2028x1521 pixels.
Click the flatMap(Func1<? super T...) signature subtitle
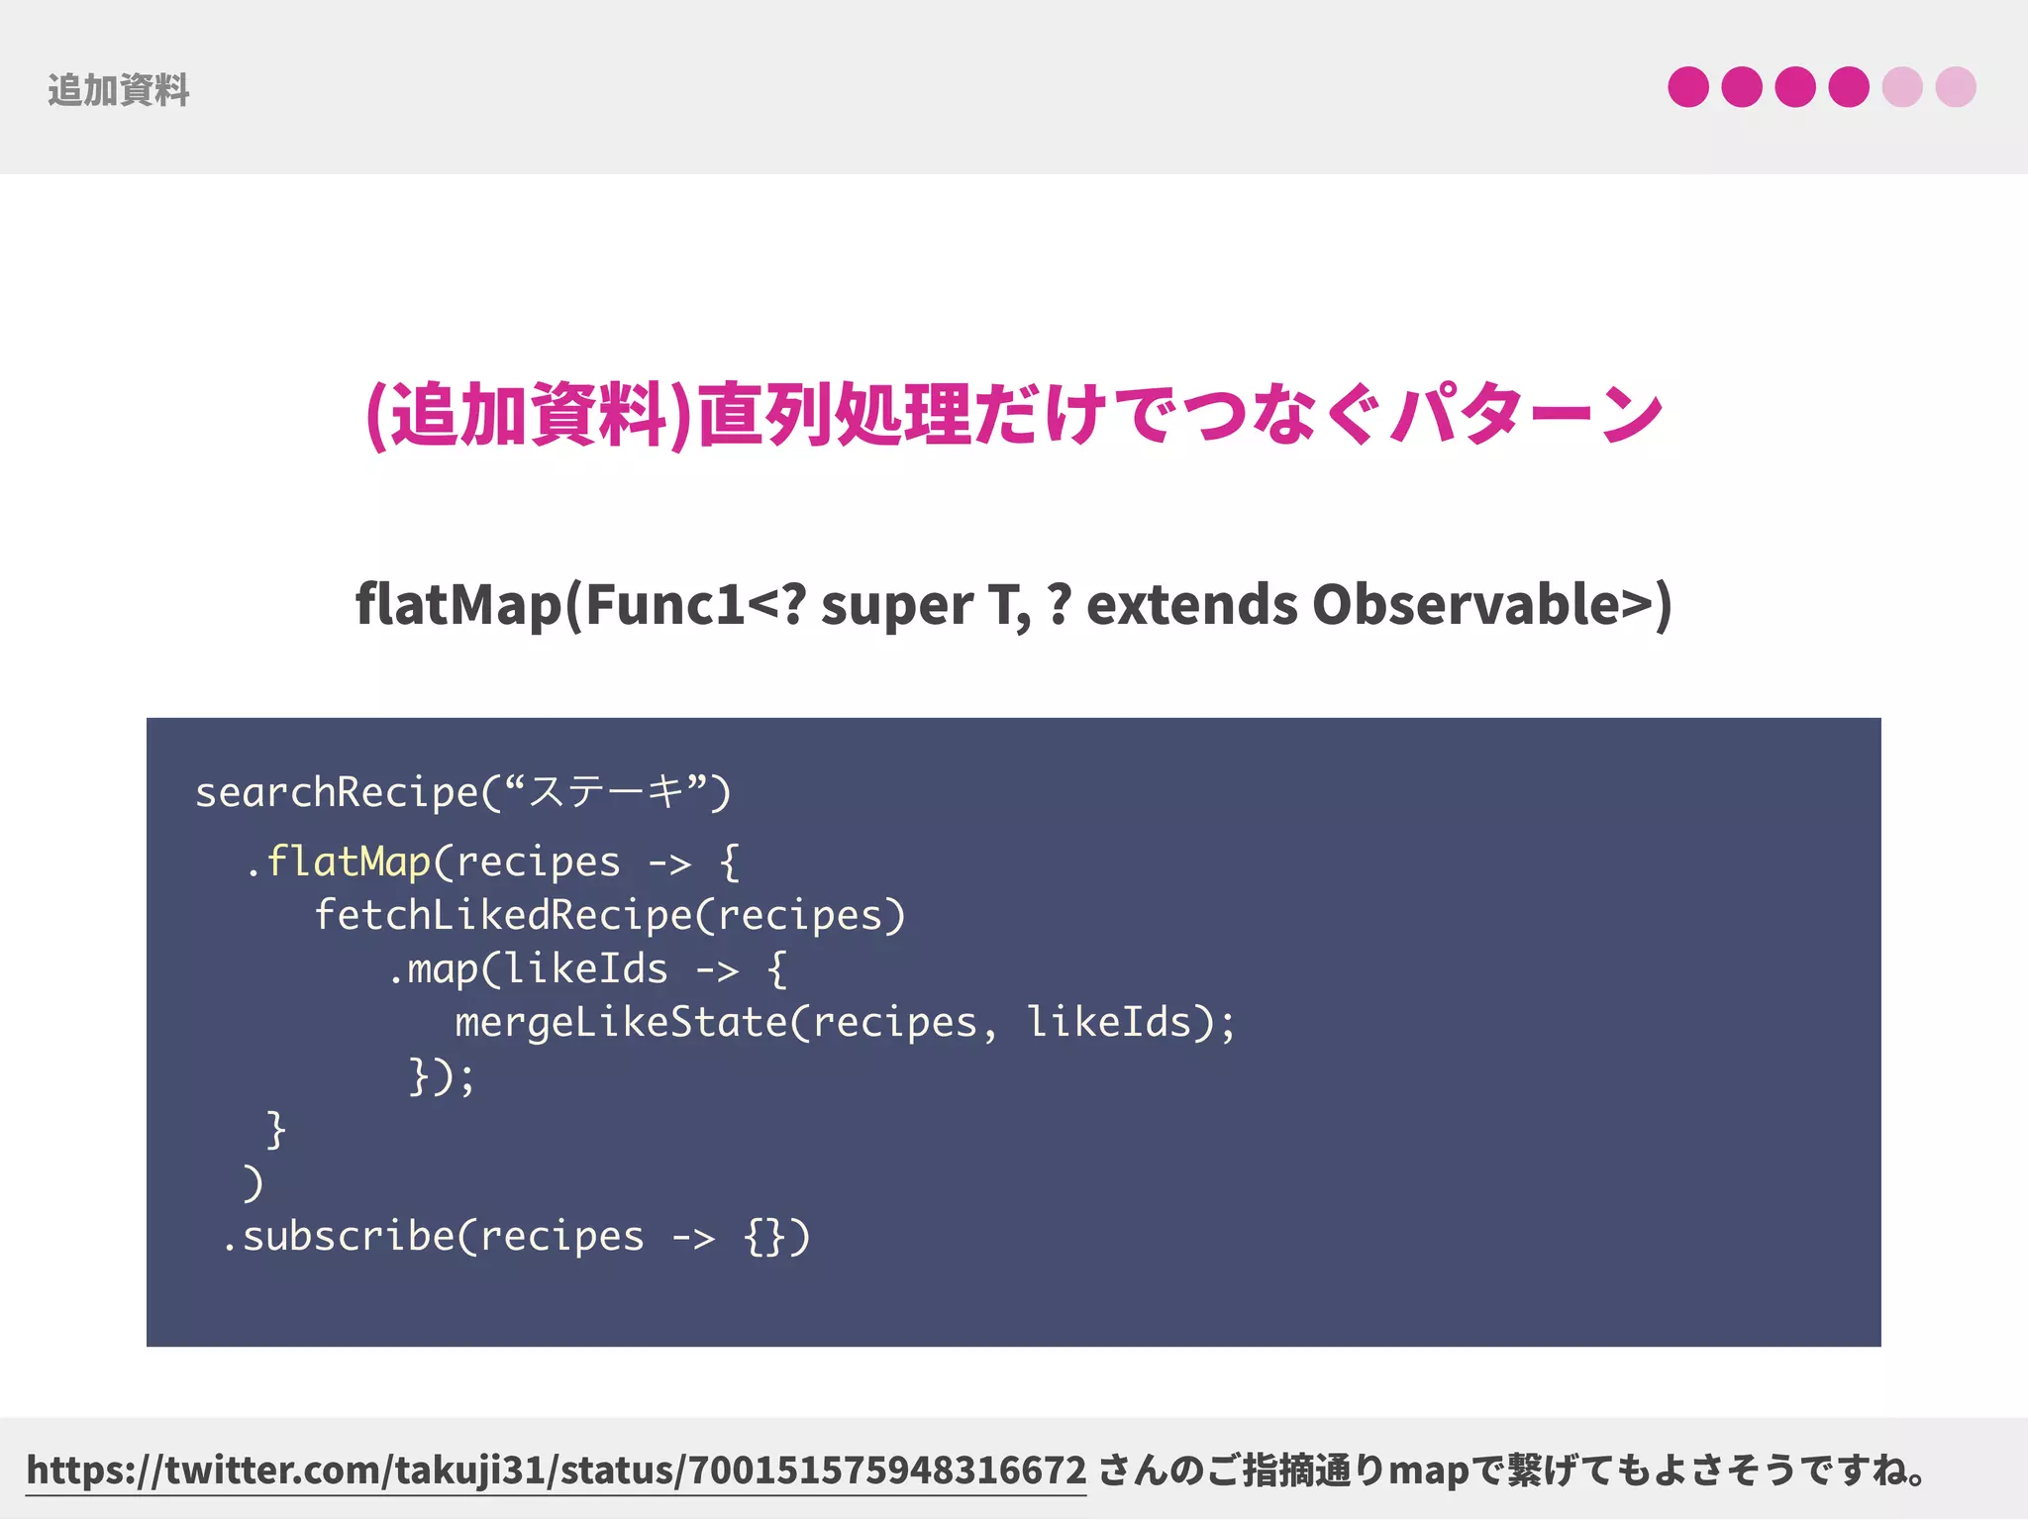pyautogui.click(x=1014, y=604)
